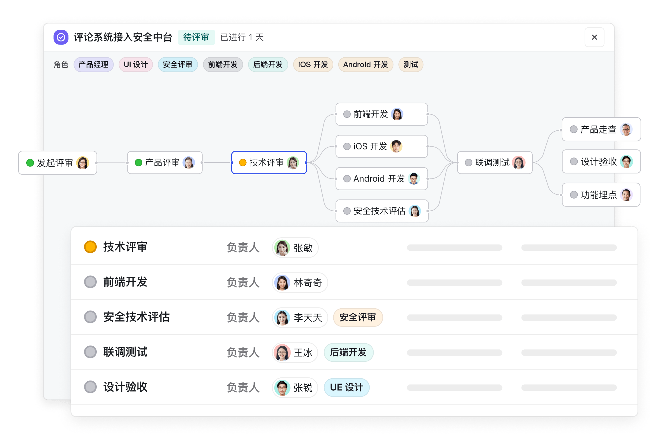
Task: Open the 功能埋点 flow node
Action: [601, 195]
